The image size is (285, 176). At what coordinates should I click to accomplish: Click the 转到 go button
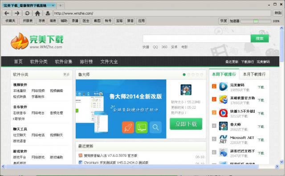coord(278,13)
